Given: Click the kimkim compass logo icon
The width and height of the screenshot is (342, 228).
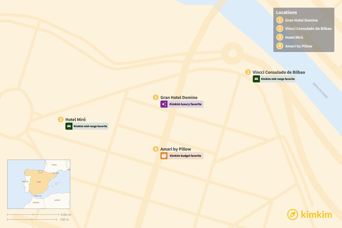Looking at the screenshot, I should (293, 214).
